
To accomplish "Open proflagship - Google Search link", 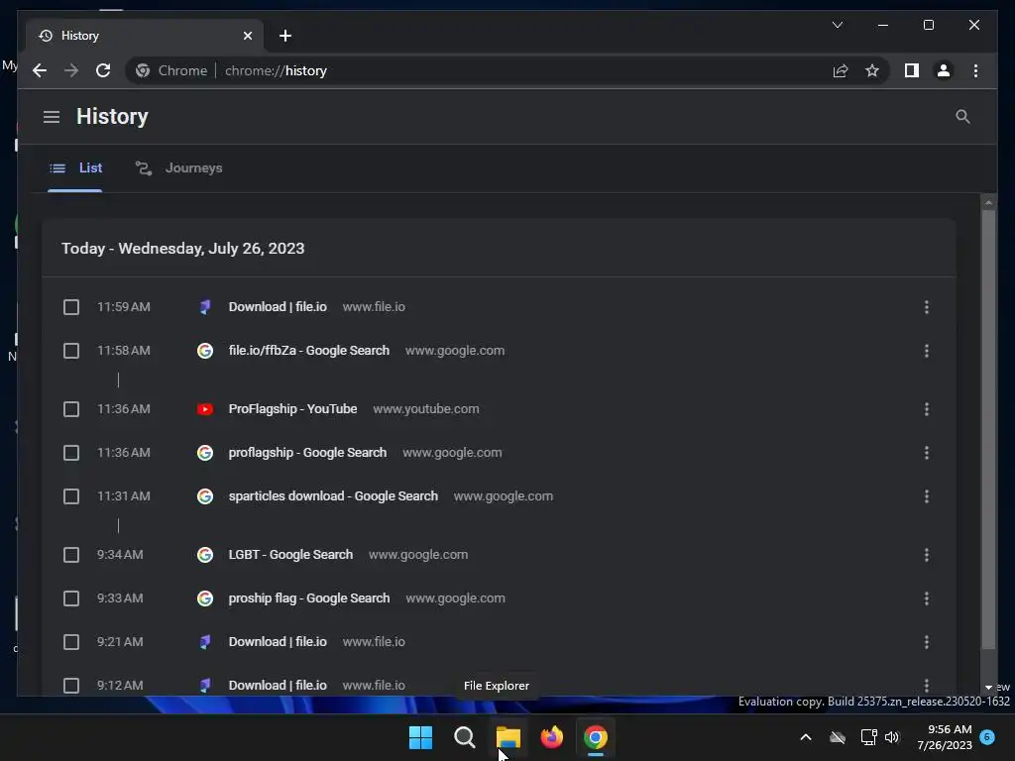I will tap(307, 452).
